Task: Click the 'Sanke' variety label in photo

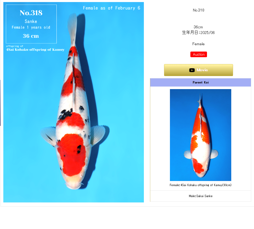Action: [31, 21]
